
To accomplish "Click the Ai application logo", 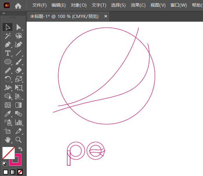I will click(7, 5).
